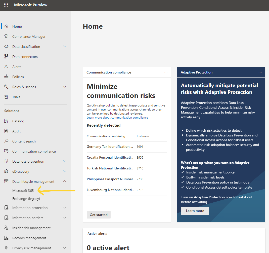
Task: Select Microsoft 365 under Data lifecycle management
Action: 23,191
